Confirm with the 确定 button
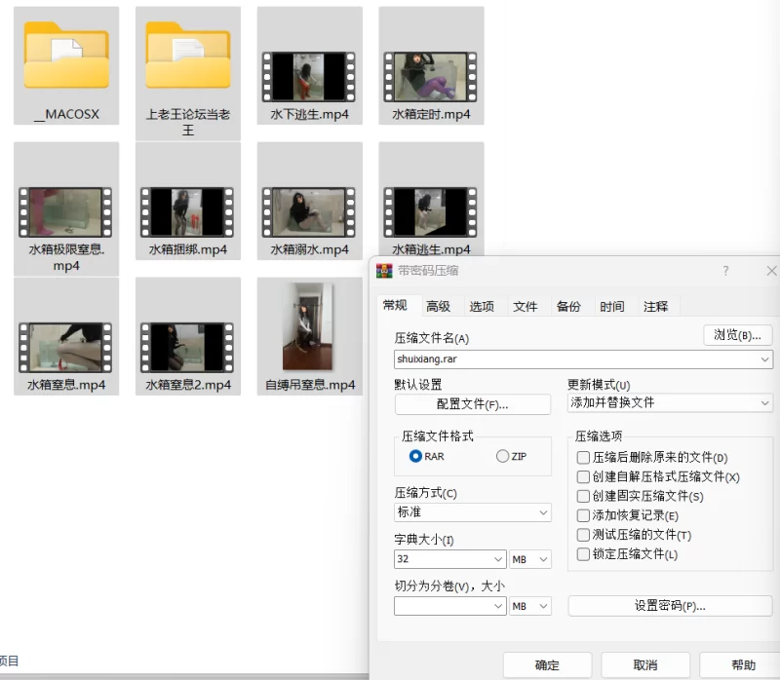Viewport: 780px width, 680px height. pos(547,665)
